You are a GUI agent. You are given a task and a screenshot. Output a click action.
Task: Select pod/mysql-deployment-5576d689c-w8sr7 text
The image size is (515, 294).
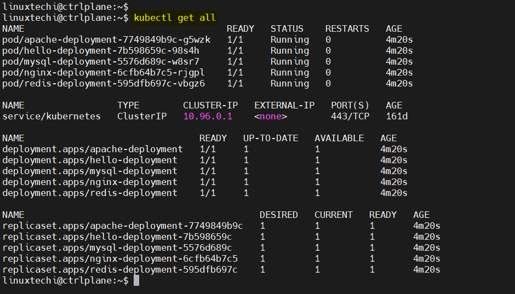click(x=101, y=62)
